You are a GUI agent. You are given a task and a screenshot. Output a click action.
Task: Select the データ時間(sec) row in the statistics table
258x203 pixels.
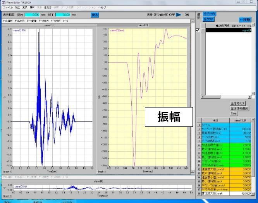coord(224,141)
